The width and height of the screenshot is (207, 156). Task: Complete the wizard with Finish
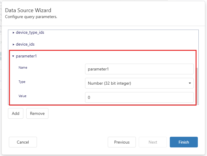(x=184, y=142)
